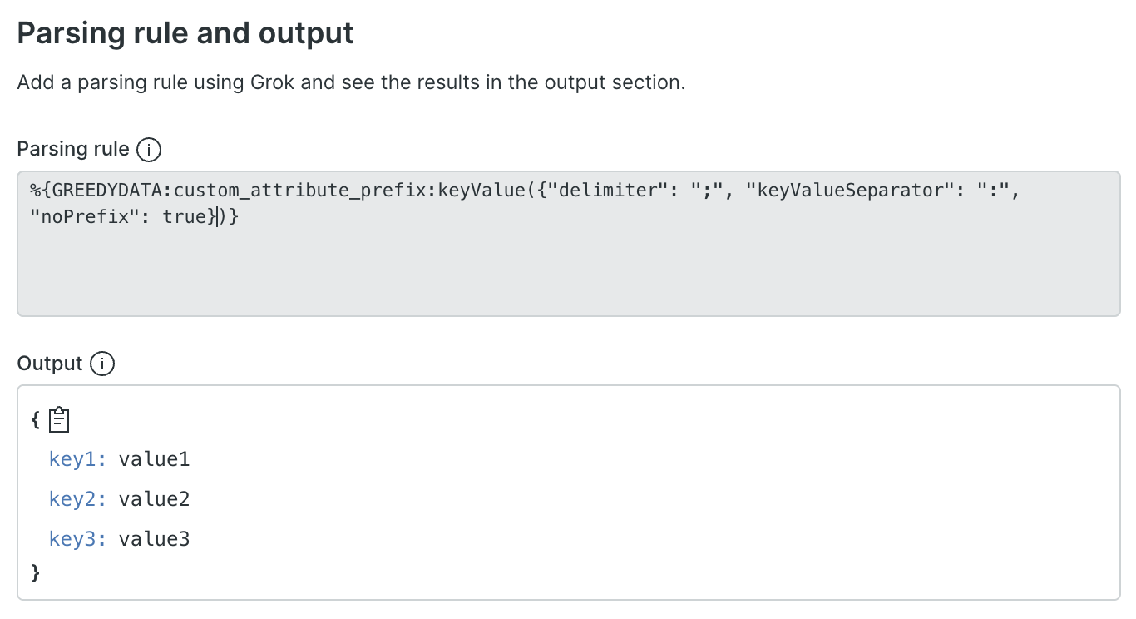Screen dimensions: 1136x619
Task: Click the true value in the rule
Action: click(x=185, y=217)
